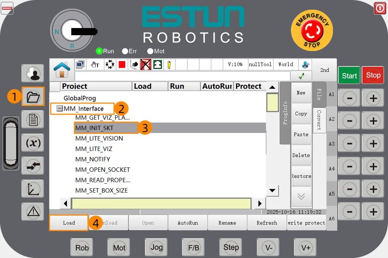The height and width of the screenshot is (258, 388).
Task: Click the monitor windows toolbar icon
Action: (x=80, y=65)
